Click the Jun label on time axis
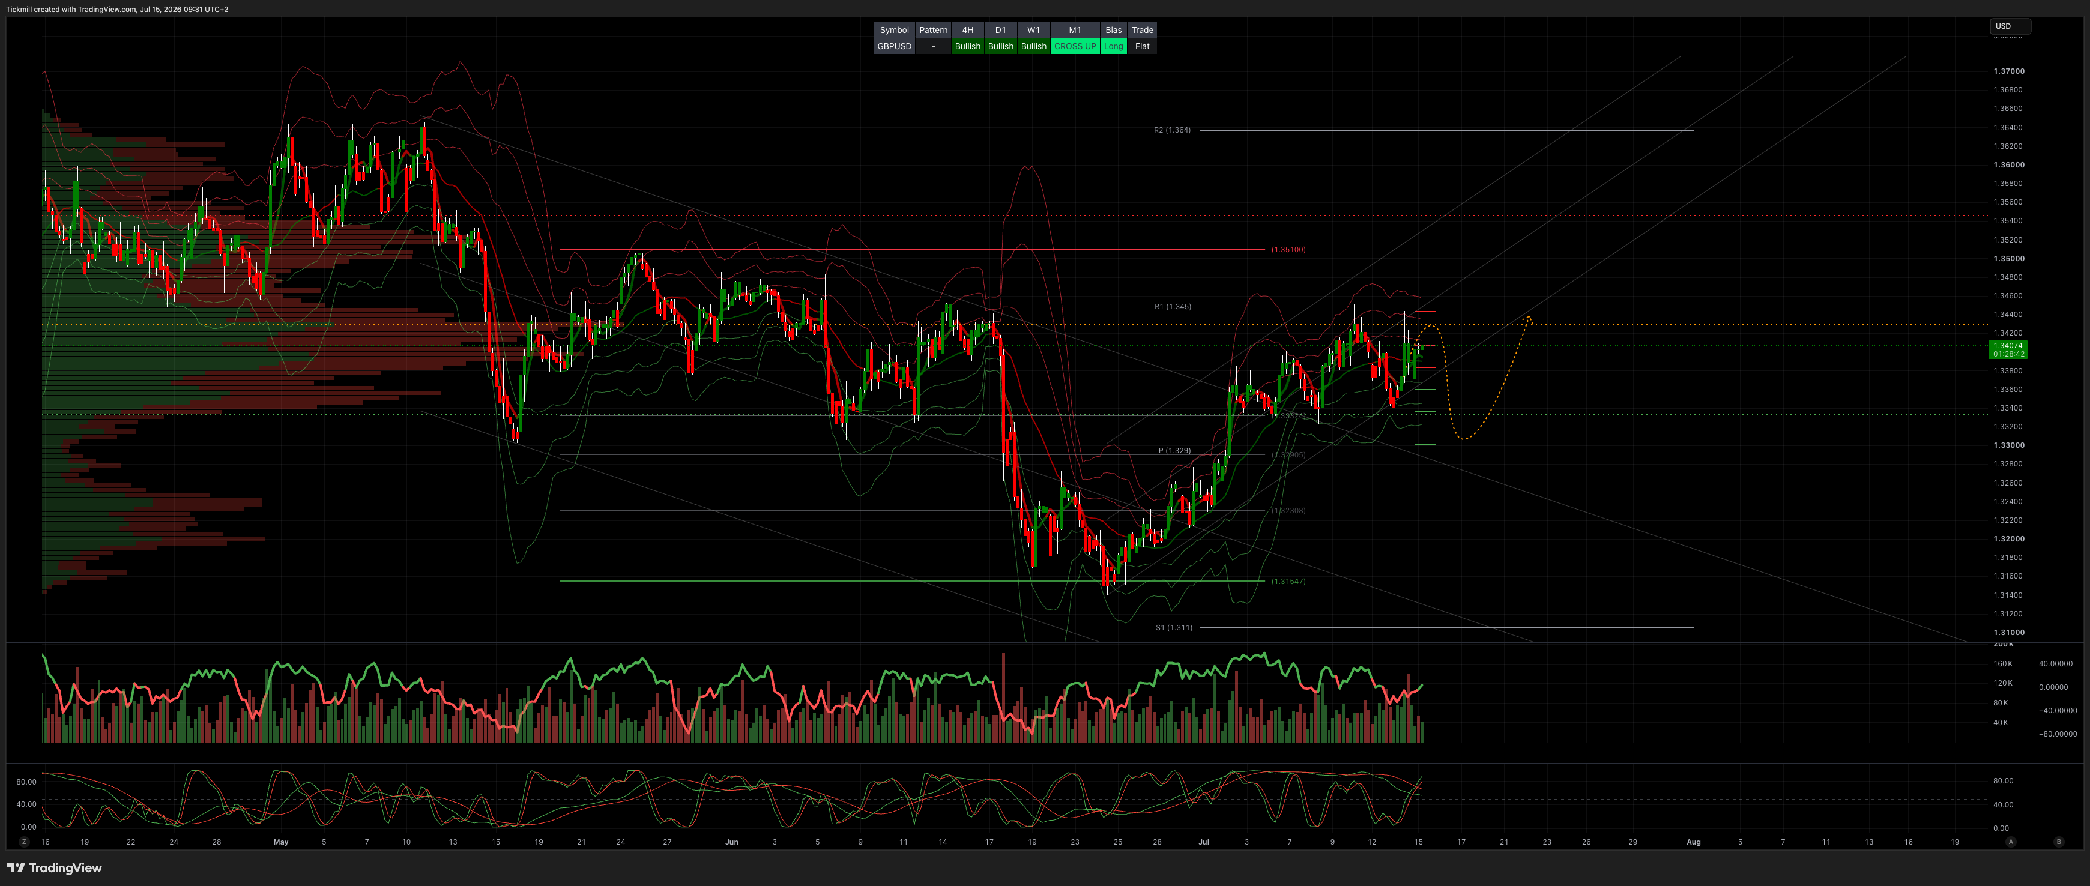 coord(732,842)
